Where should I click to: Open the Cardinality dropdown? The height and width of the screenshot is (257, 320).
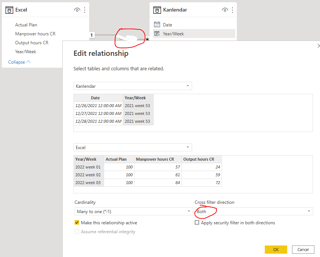[x=134, y=211]
